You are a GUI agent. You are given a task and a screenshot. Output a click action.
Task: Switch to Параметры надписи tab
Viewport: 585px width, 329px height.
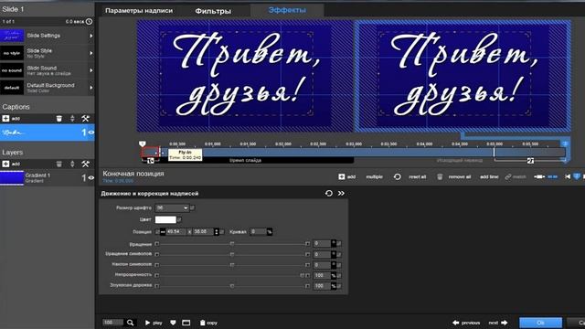(139, 10)
